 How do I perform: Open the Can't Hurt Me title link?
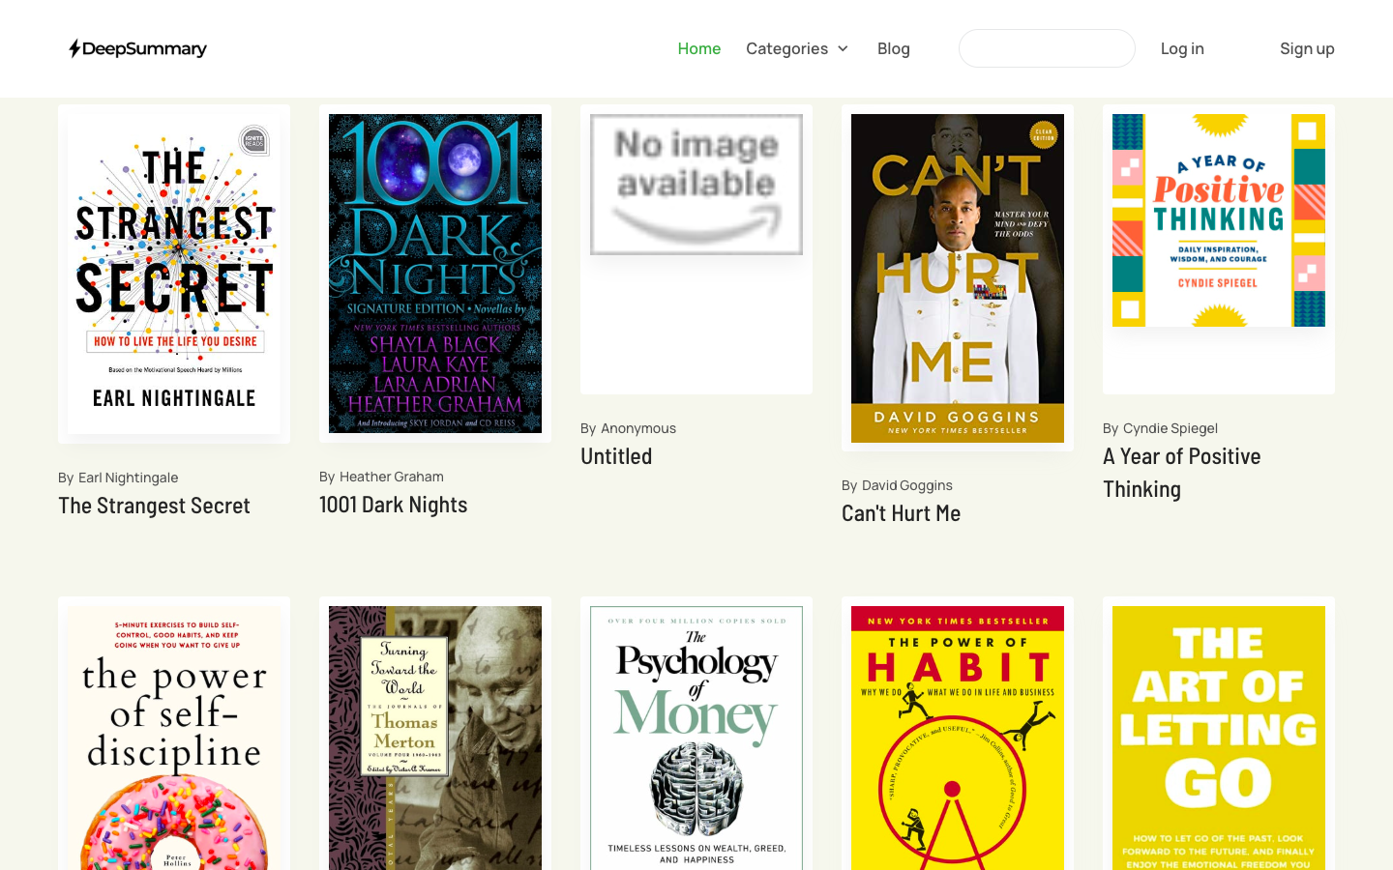[x=901, y=513]
